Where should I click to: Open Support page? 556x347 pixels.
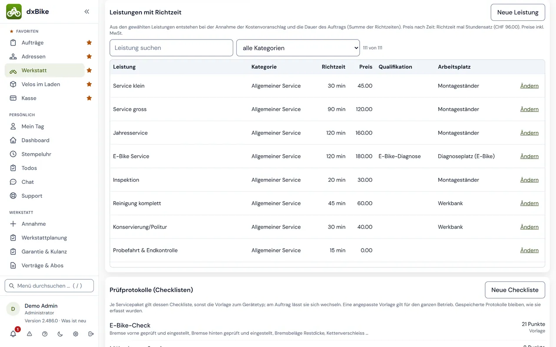click(x=49, y=196)
